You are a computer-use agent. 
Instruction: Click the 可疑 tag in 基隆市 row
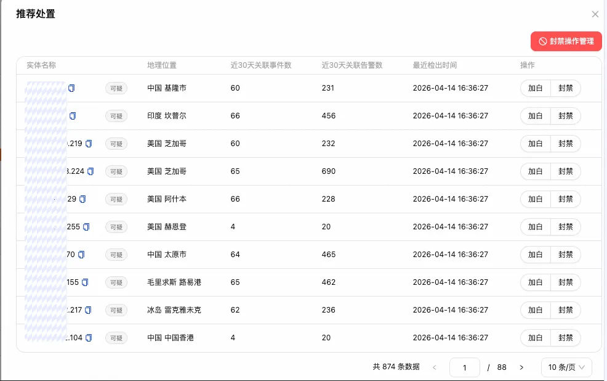tap(116, 88)
